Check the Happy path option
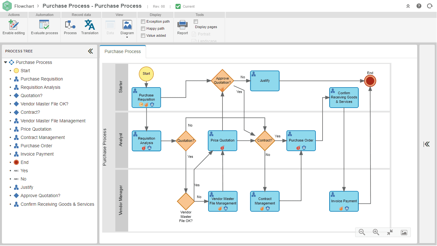This screenshot has height=246, width=437. click(x=143, y=28)
